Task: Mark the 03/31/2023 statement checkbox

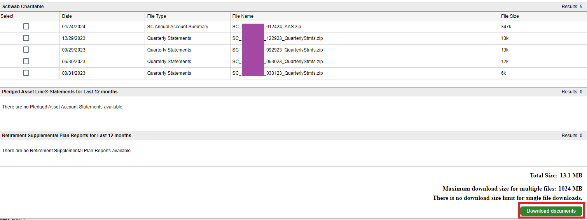Action: (x=26, y=73)
